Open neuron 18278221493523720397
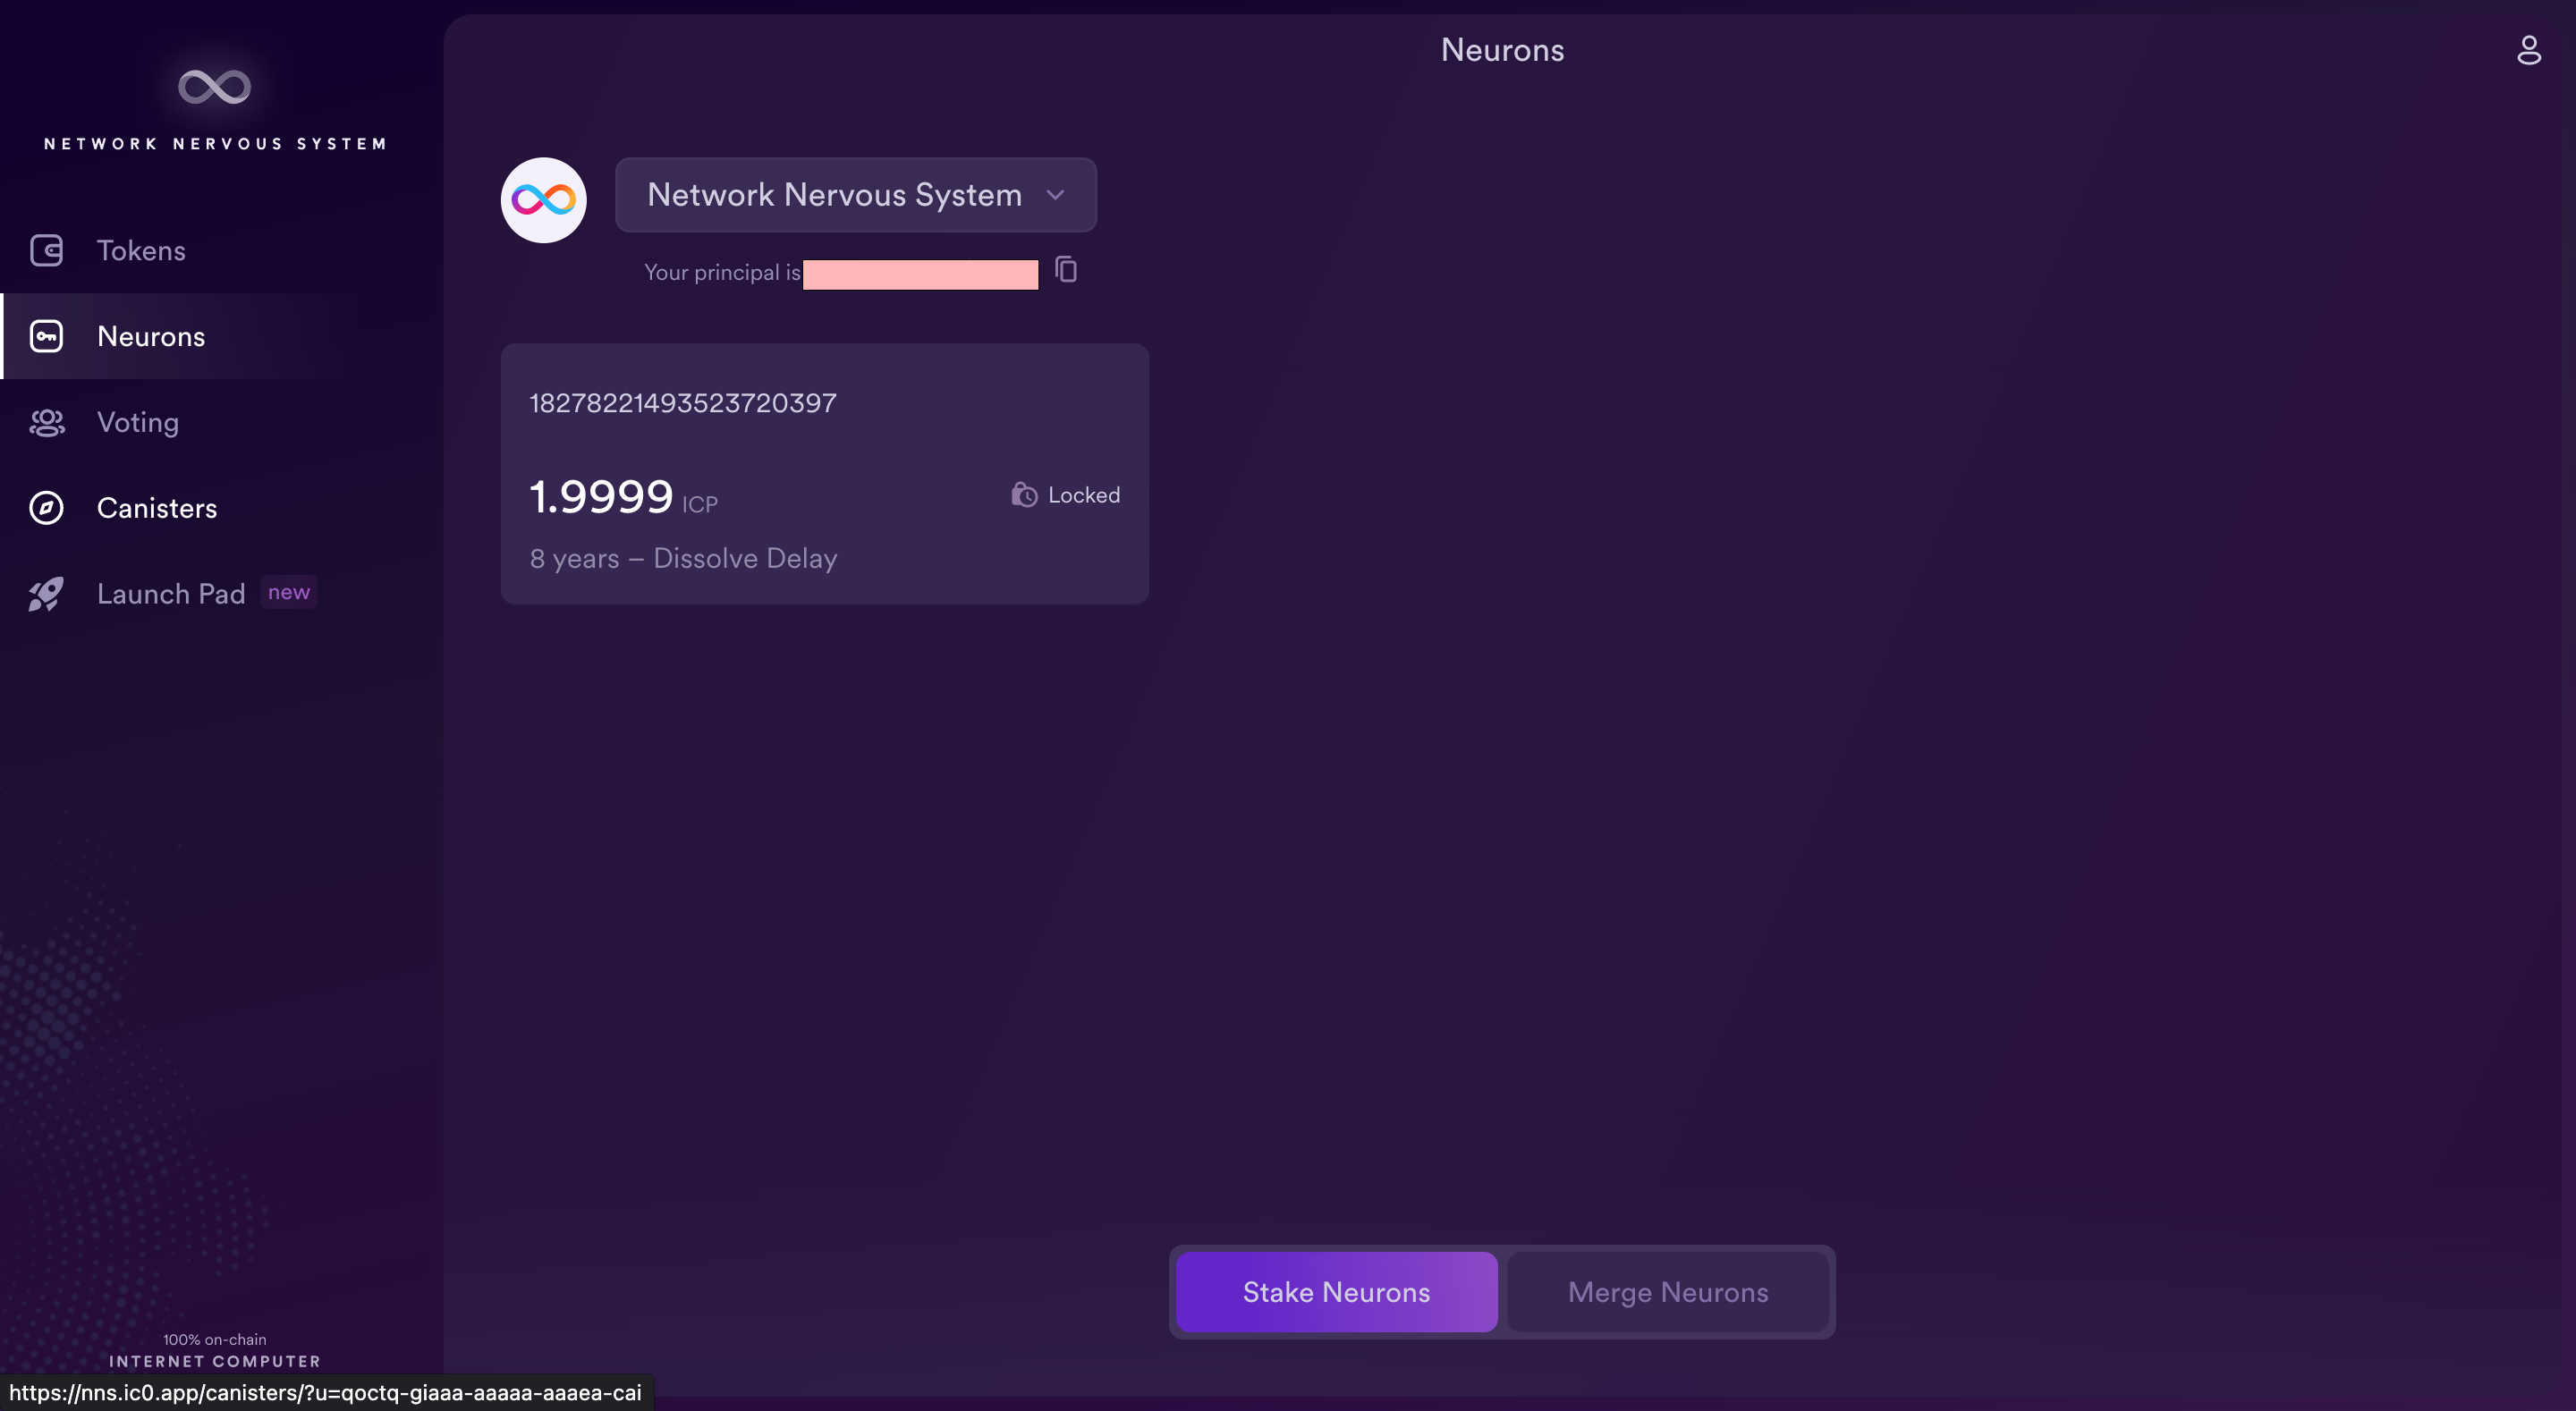 (824, 474)
